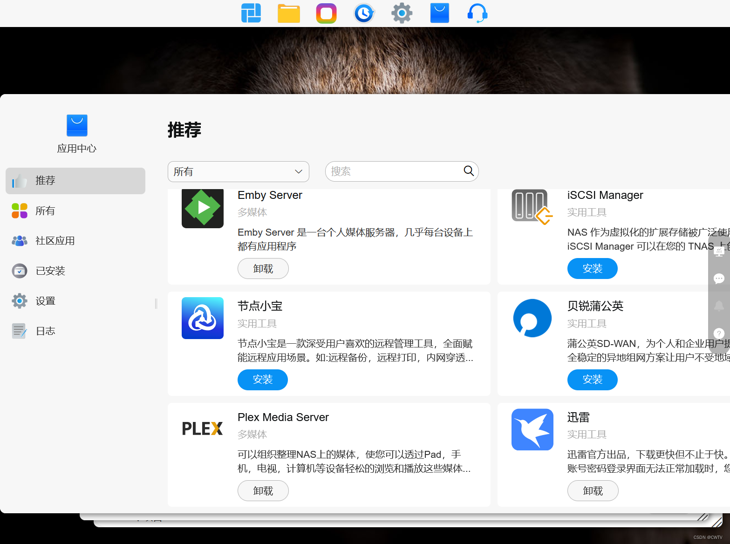The width and height of the screenshot is (730, 544).
Task: Click the iSCSI Manager app icon
Action: tap(532, 207)
